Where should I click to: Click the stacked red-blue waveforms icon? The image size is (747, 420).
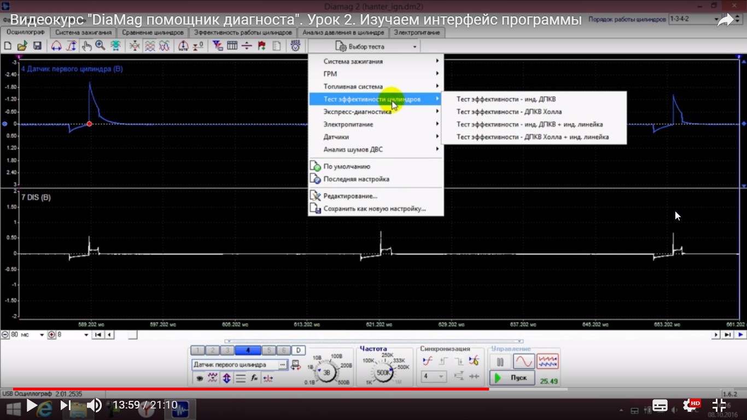[x=149, y=46]
